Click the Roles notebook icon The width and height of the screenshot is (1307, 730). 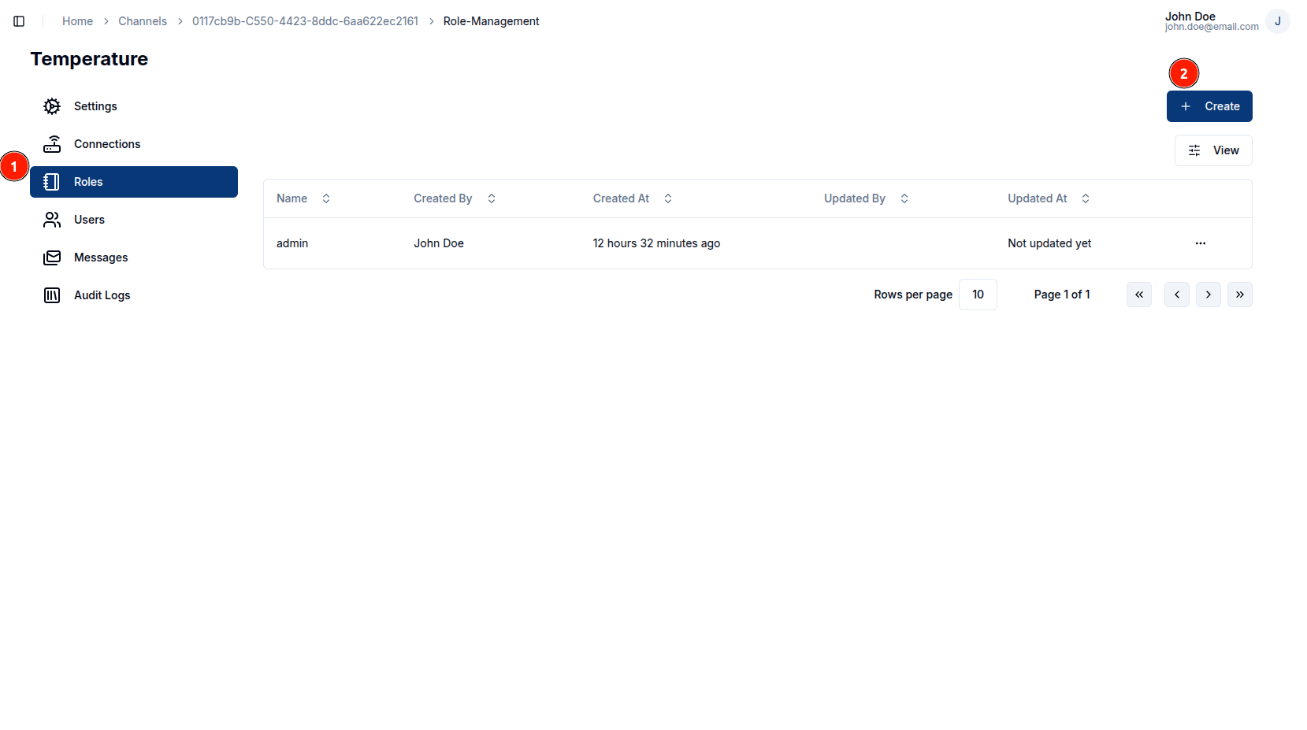click(x=52, y=182)
